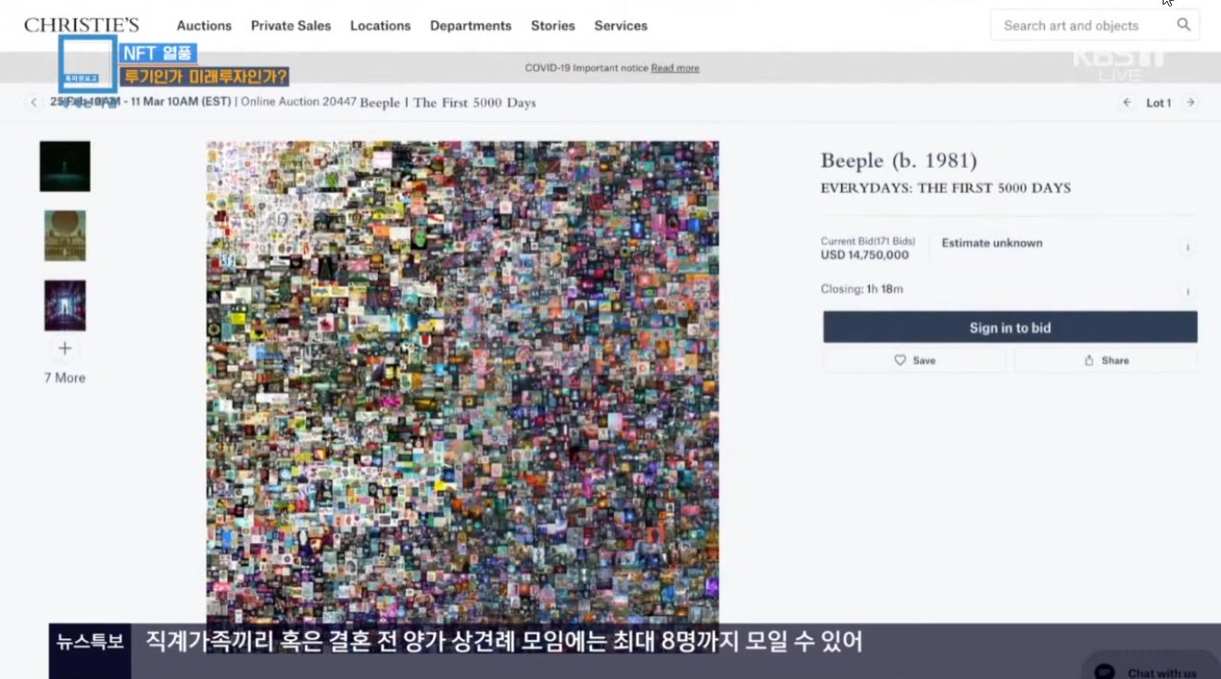
Task: Click the Lot 1 label
Action: pyautogui.click(x=1159, y=103)
